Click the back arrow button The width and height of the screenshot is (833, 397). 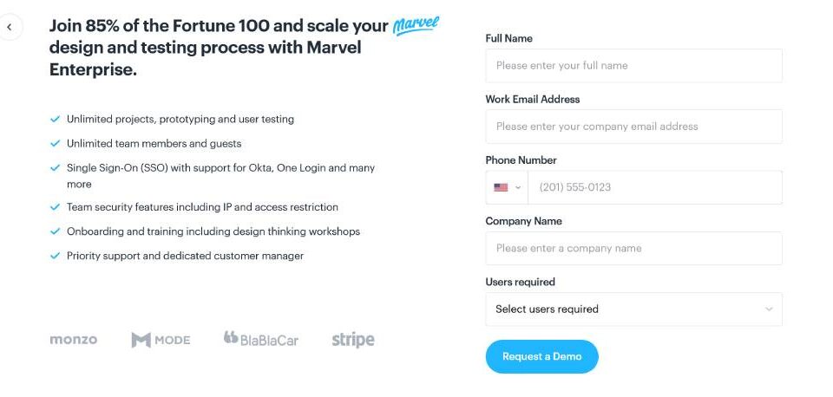coord(10,27)
